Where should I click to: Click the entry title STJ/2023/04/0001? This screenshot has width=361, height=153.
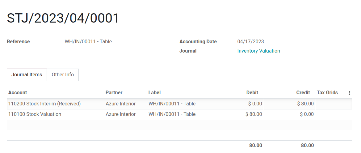63,18
